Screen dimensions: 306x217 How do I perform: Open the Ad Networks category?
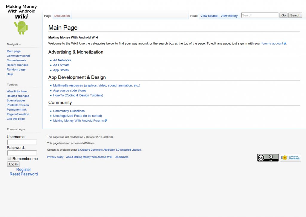(x=62, y=60)
